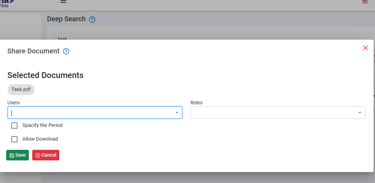Click the Share Document help icon

click(66, 51)
